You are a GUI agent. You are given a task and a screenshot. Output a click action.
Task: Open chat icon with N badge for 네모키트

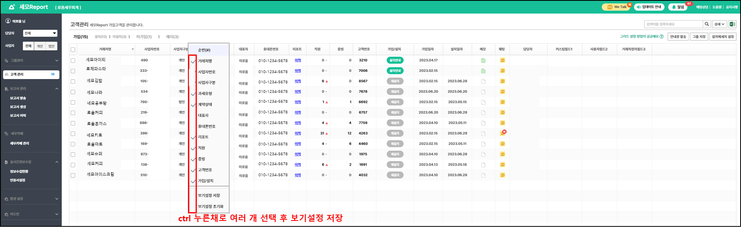[502, 134]
